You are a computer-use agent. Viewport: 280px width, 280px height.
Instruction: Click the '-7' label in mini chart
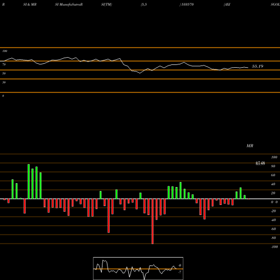tap(179, 272)
